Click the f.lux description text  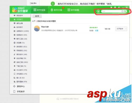[x=59, y=30]
